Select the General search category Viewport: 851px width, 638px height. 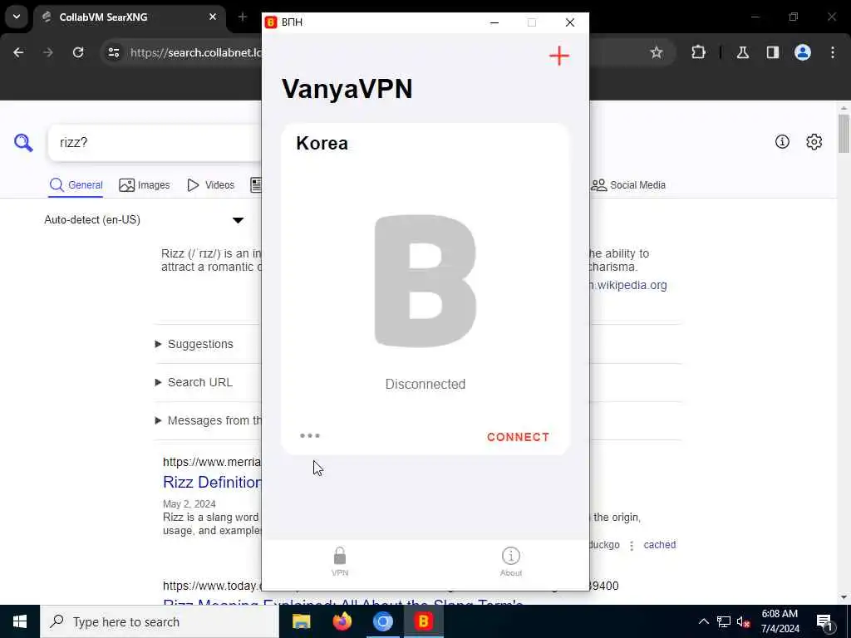point(76,185)
